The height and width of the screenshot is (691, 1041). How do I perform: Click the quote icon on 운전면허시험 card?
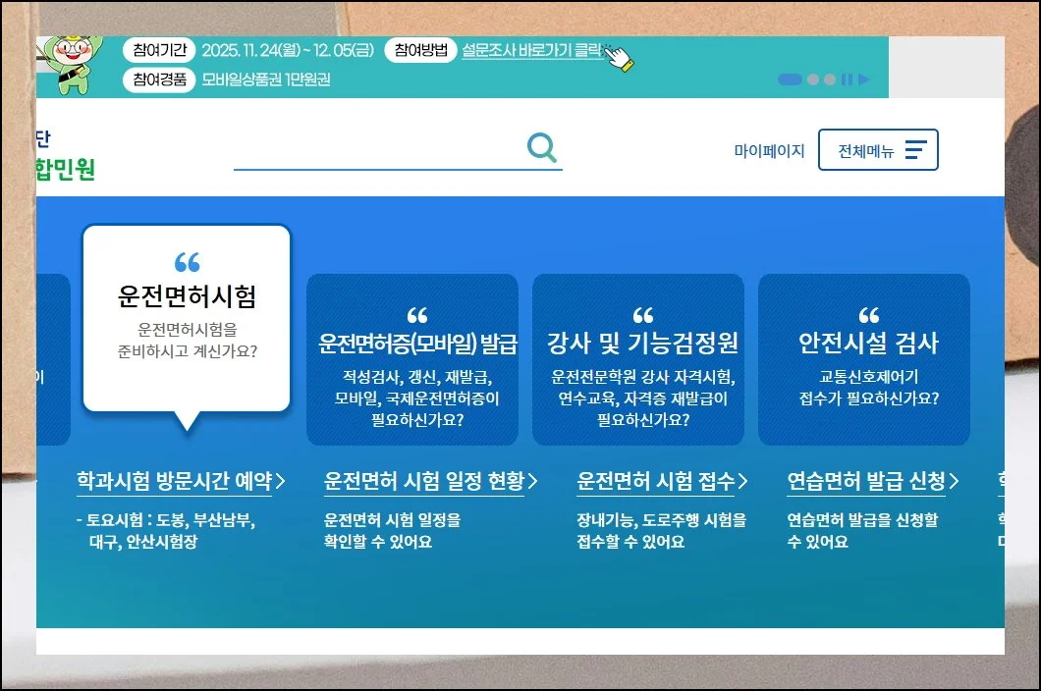tap(187, 262)
